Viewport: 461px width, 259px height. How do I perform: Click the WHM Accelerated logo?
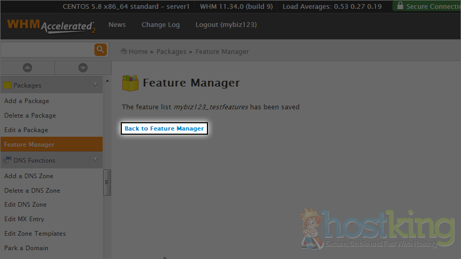[51, 26]
